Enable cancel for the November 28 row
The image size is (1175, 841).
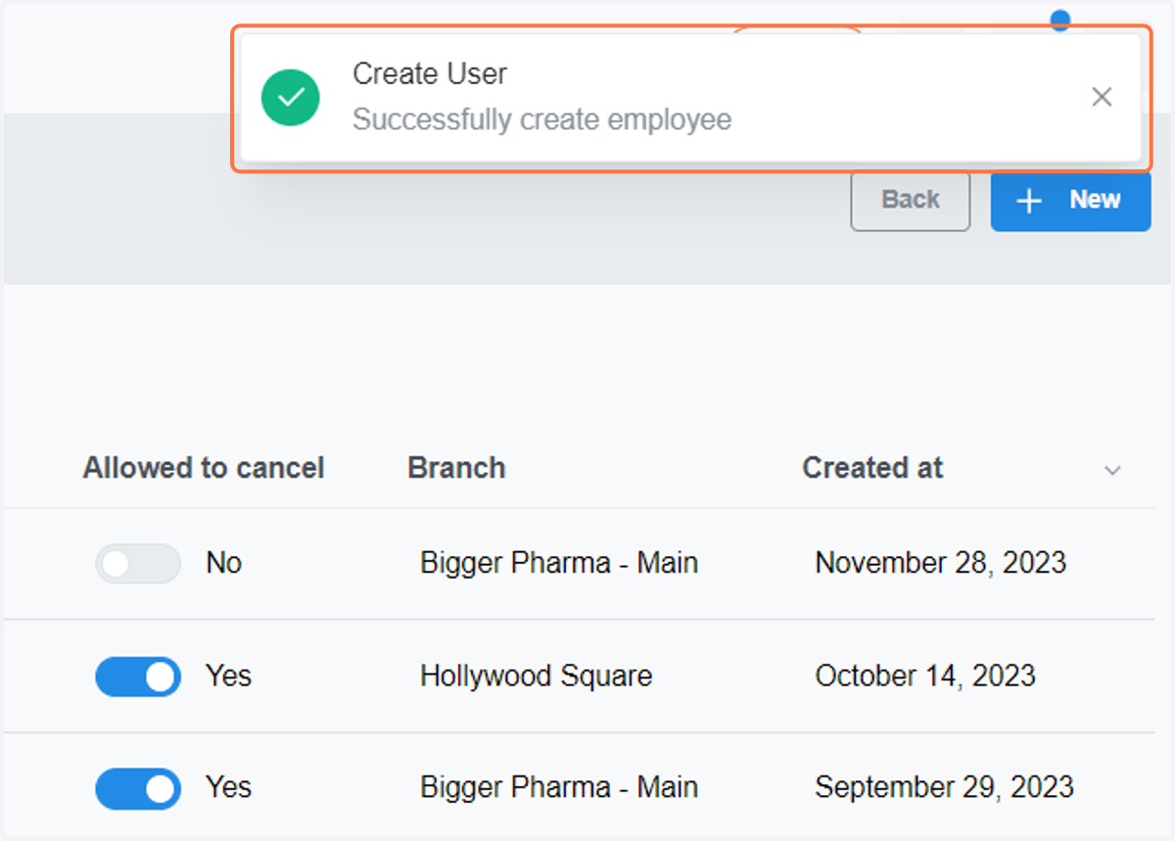[x=138, y=564]
